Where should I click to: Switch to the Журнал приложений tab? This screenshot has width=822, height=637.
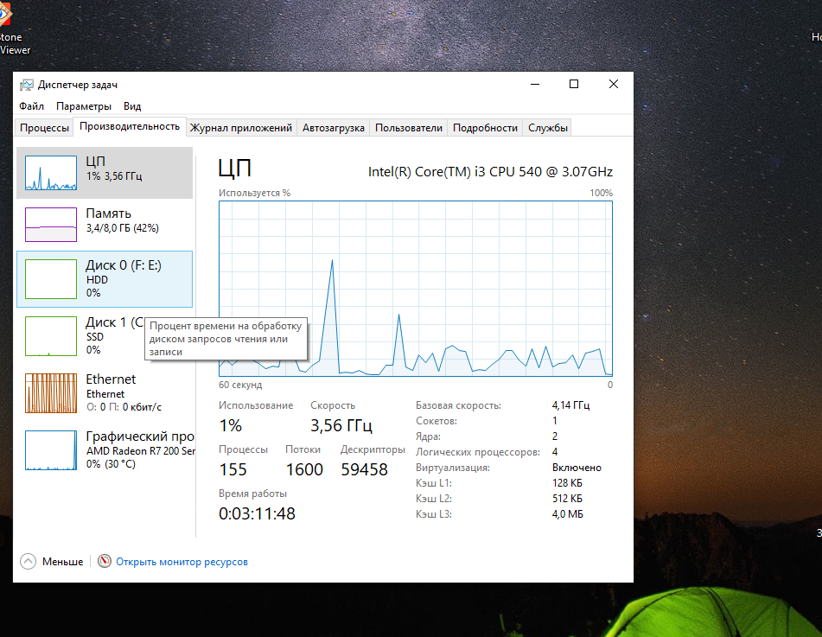pos(240,127)
